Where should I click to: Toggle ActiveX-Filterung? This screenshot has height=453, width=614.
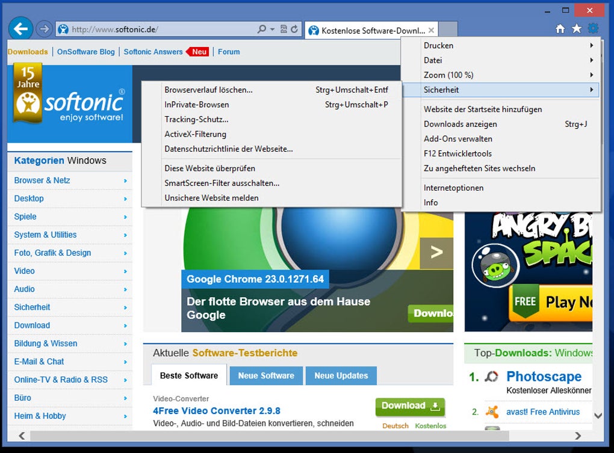pos(271,134)
